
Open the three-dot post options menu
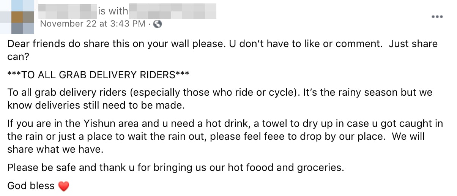point(437,17)
